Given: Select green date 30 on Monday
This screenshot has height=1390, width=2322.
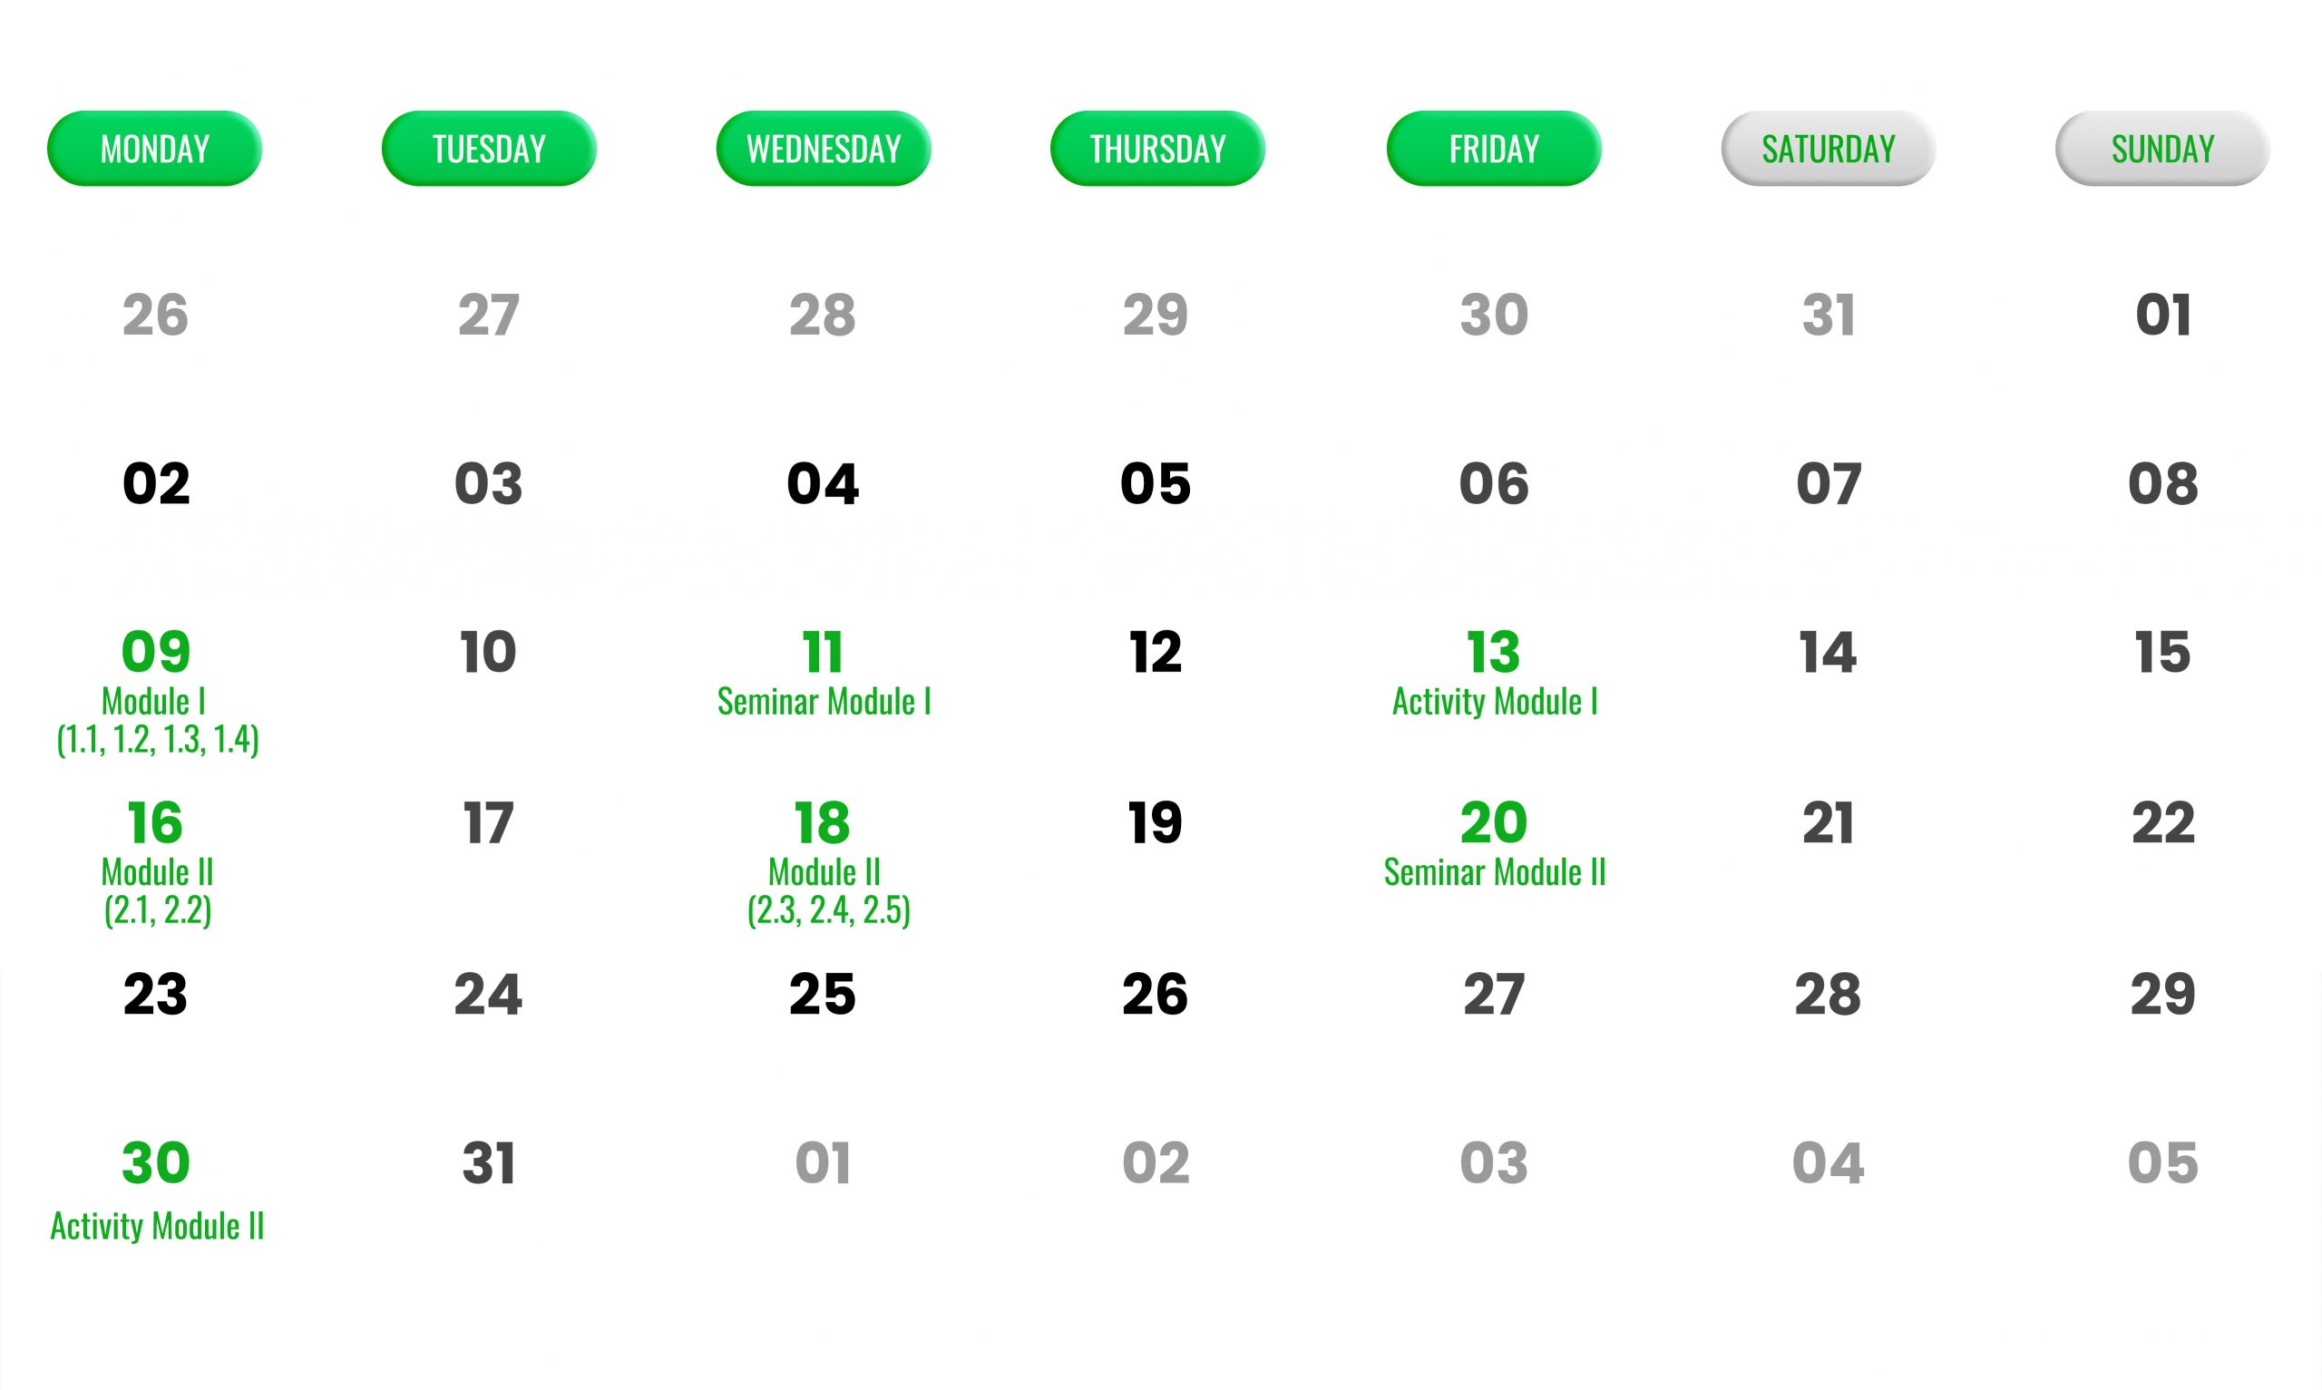Looking at the screenshot, I should [156, 1163].
